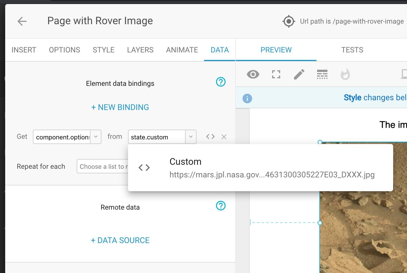This screenshot has height=273, width=407.
Task: Open help for Element data bindings
Action: pyautogui.click(x=221, y=82)
